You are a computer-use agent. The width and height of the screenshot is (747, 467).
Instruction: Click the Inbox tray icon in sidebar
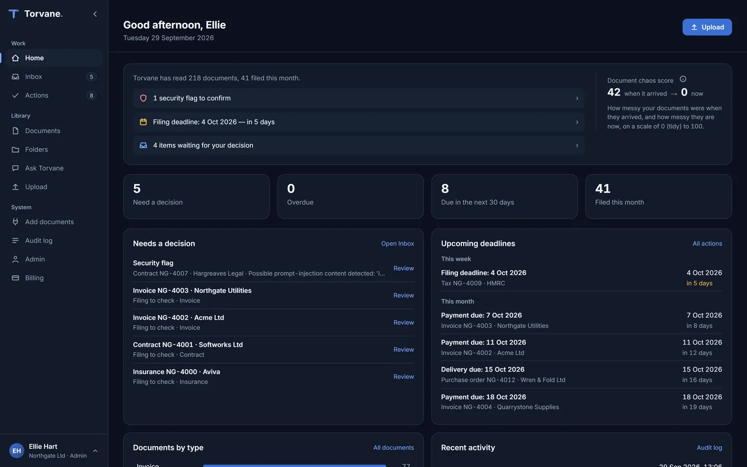(x=16, y=77)
